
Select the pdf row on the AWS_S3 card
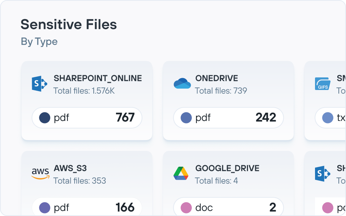click(86, 207)
